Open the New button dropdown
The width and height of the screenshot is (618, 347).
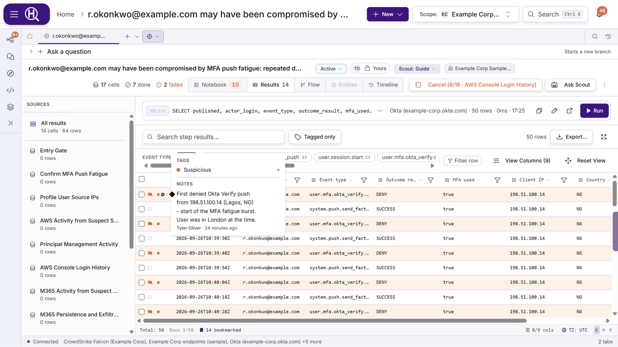(387, 14)
